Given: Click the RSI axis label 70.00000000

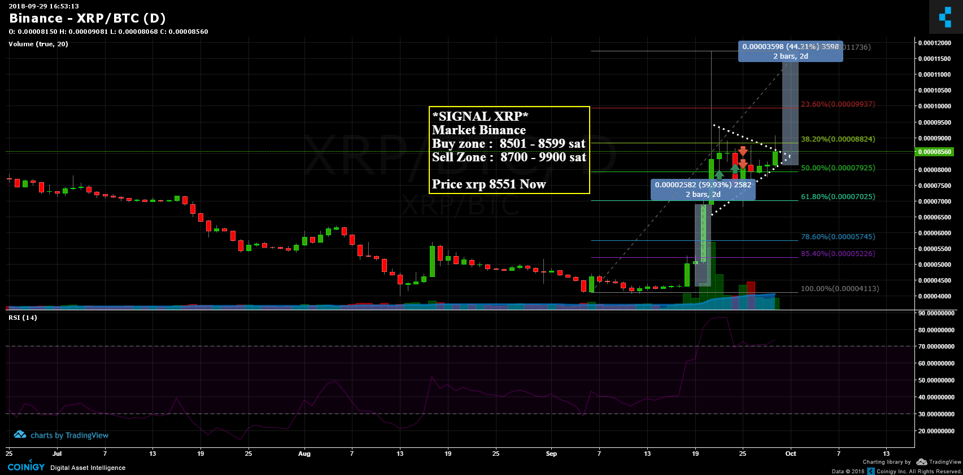Looking at the screenshot, I should click(936, 346).
